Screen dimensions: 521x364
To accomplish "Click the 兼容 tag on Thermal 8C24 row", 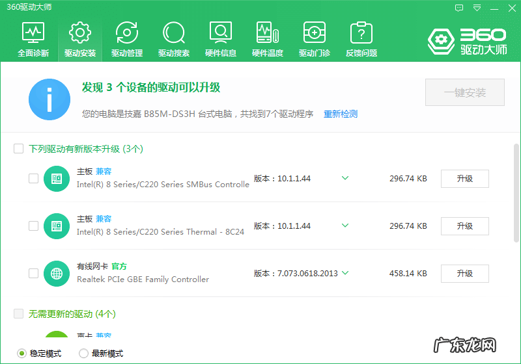I will (104, 219).
